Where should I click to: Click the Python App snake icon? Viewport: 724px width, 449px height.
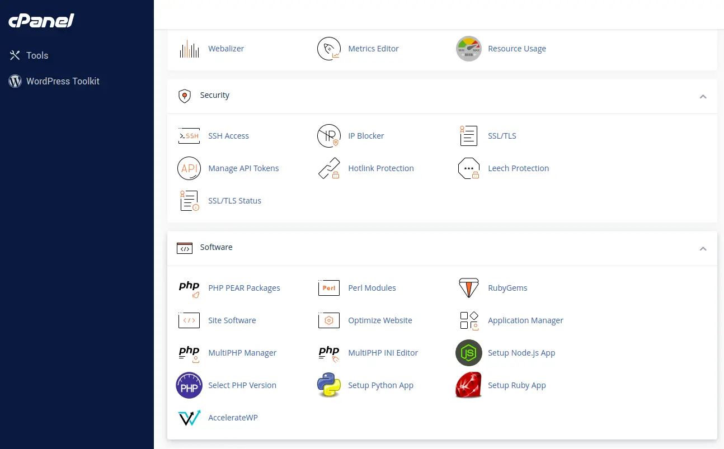329,385
